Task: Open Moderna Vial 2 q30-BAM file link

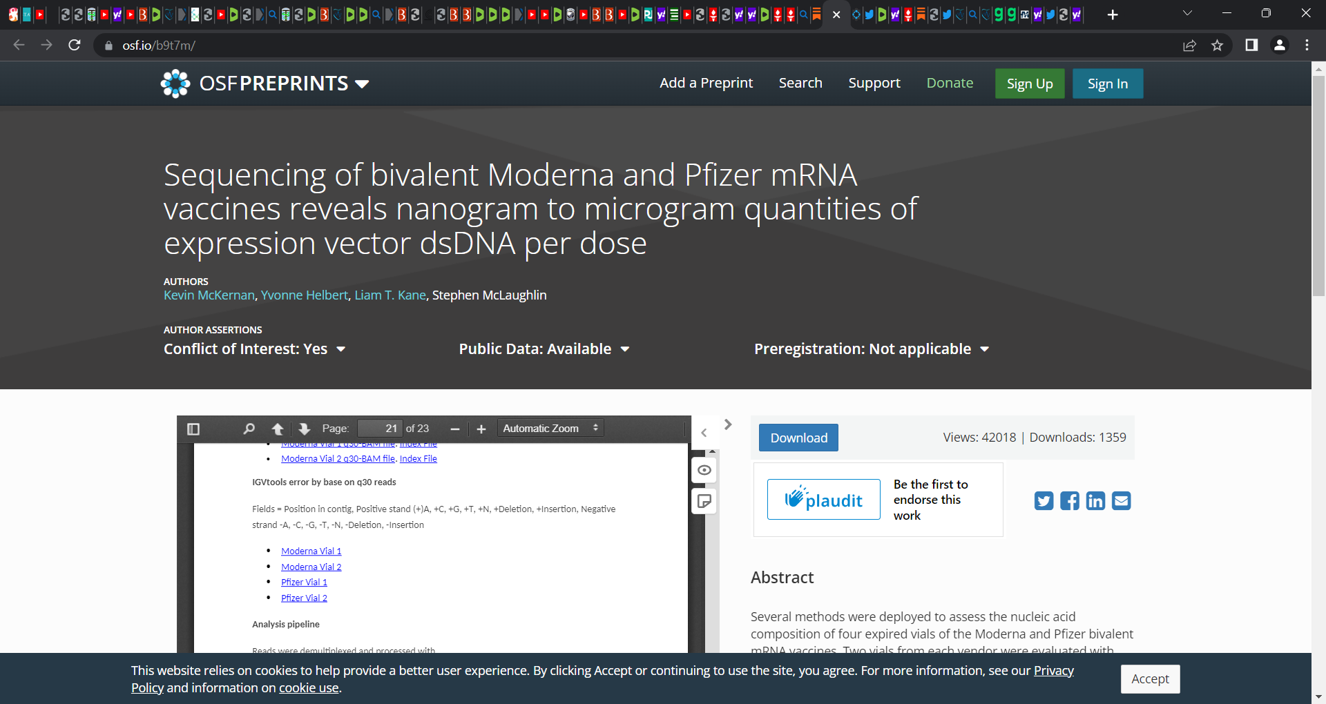Action: click(338, 459)
